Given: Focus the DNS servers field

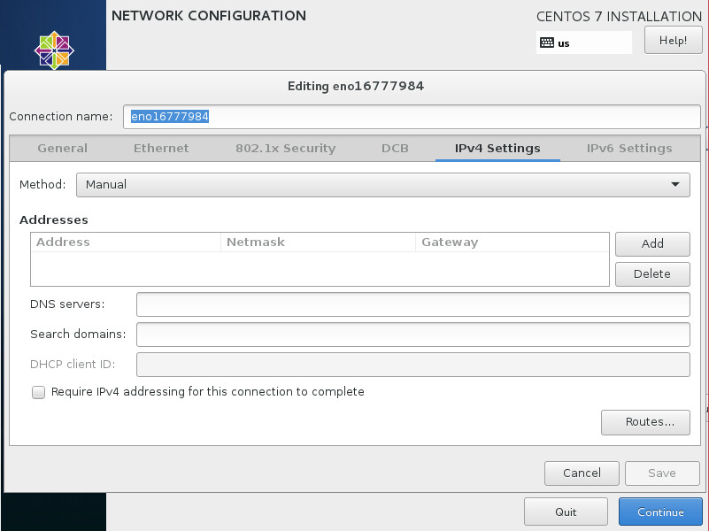Looking at the screenshot, I should click(x=412, y=304).
